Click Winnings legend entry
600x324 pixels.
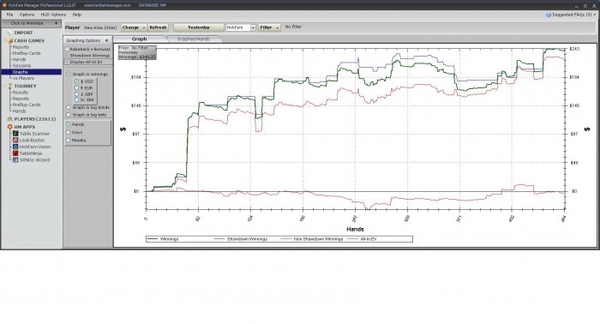point(164,239)
